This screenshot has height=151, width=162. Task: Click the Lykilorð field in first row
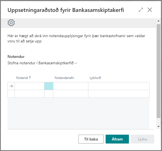click(119, 86)
